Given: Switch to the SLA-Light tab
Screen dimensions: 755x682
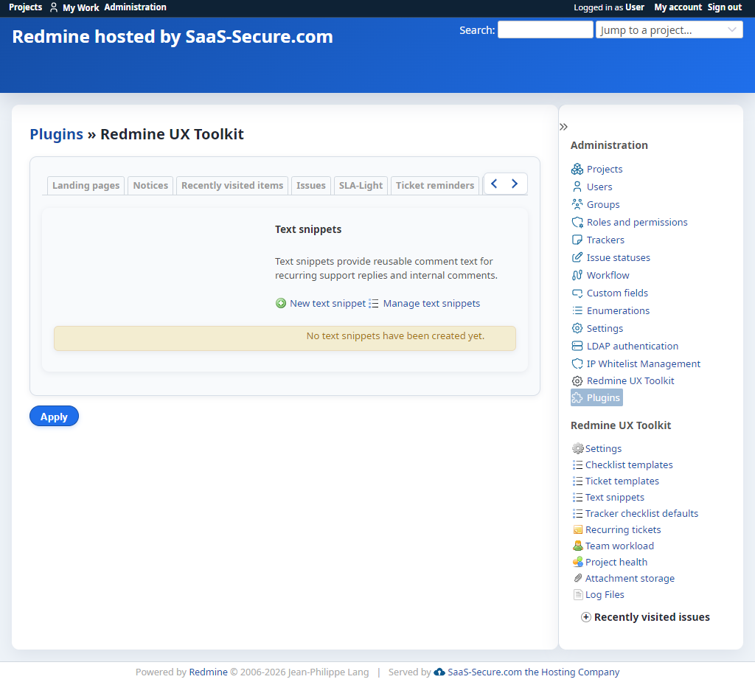Looking at the screenshot, I should point(361,186).
